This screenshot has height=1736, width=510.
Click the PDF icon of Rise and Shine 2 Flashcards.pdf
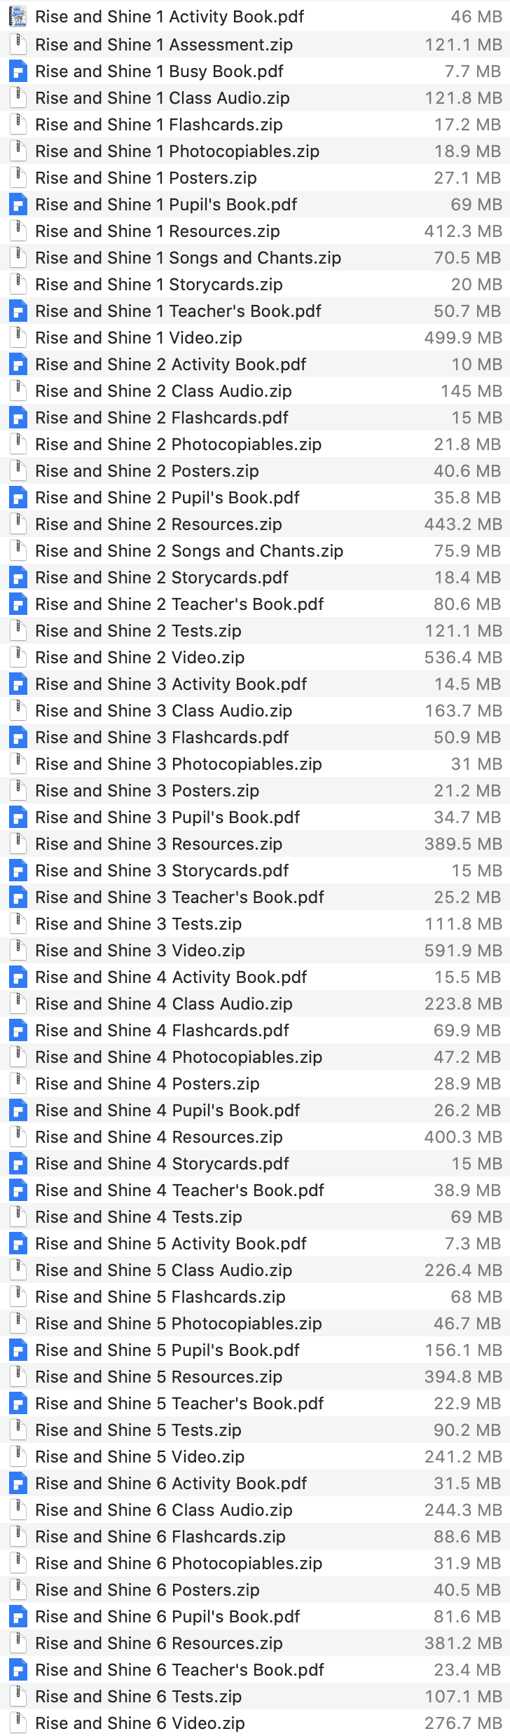coord(18,418)
